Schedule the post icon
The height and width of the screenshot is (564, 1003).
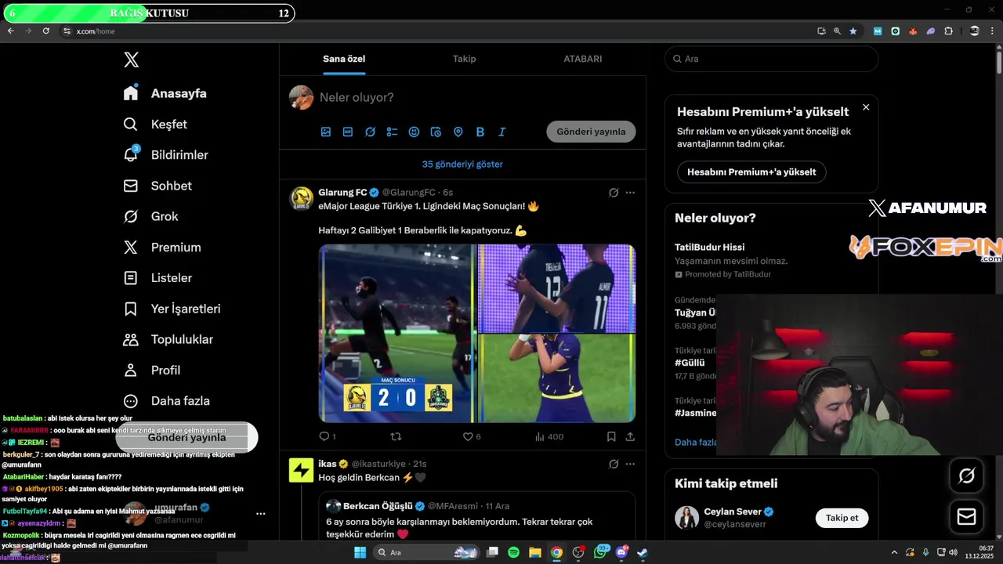click(436, 132)
